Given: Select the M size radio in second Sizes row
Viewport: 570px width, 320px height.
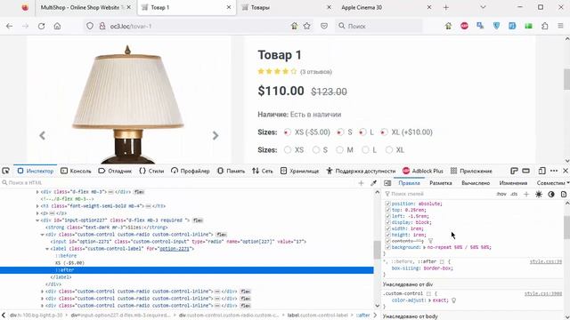Looking at the screenshot, I should (339, 150).
